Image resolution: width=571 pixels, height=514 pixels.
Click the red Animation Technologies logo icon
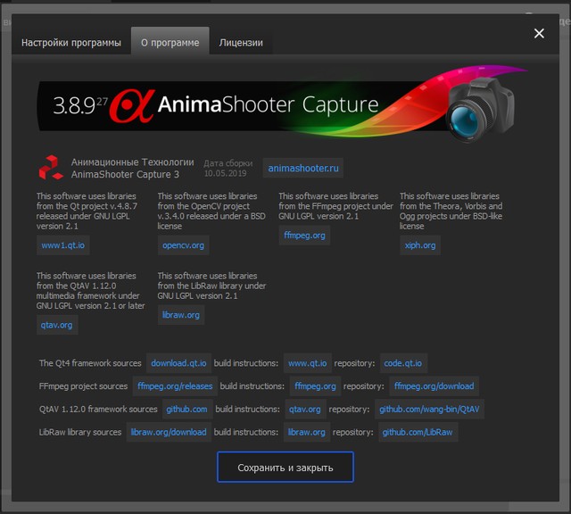pyautogui.click(x=51, y=168)
